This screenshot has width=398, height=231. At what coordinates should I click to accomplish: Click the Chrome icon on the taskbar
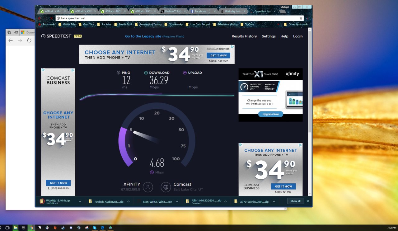[x=31, y=228]
